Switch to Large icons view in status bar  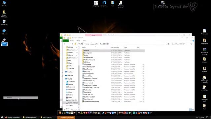193,110
